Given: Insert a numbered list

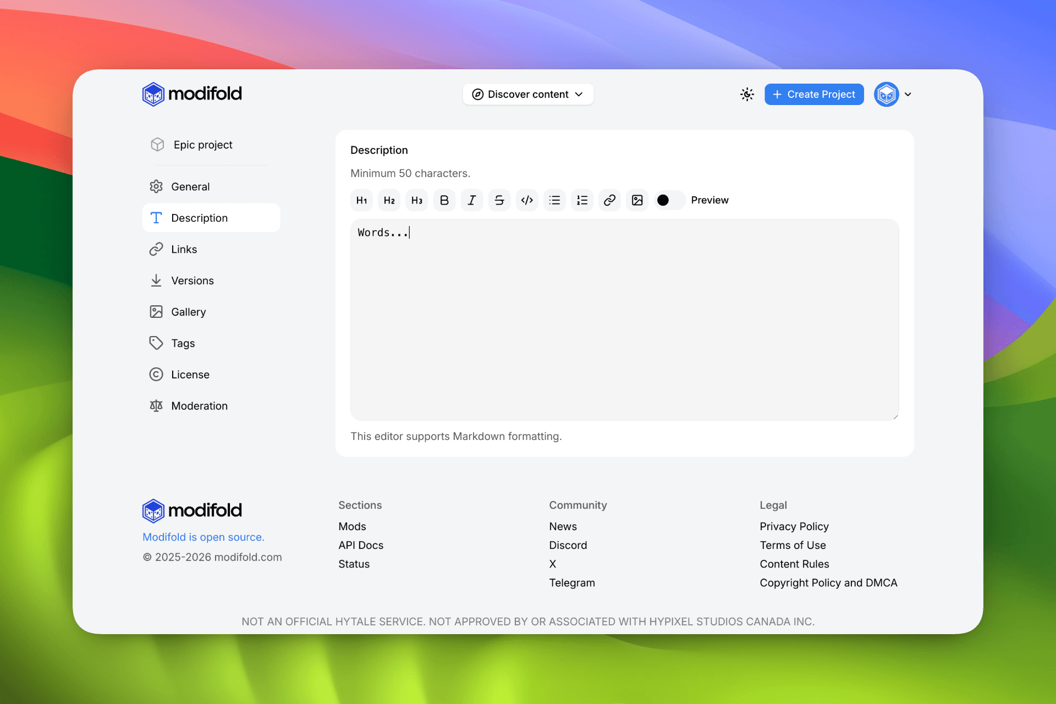Looking at the screenshot, I should (582, 200).
